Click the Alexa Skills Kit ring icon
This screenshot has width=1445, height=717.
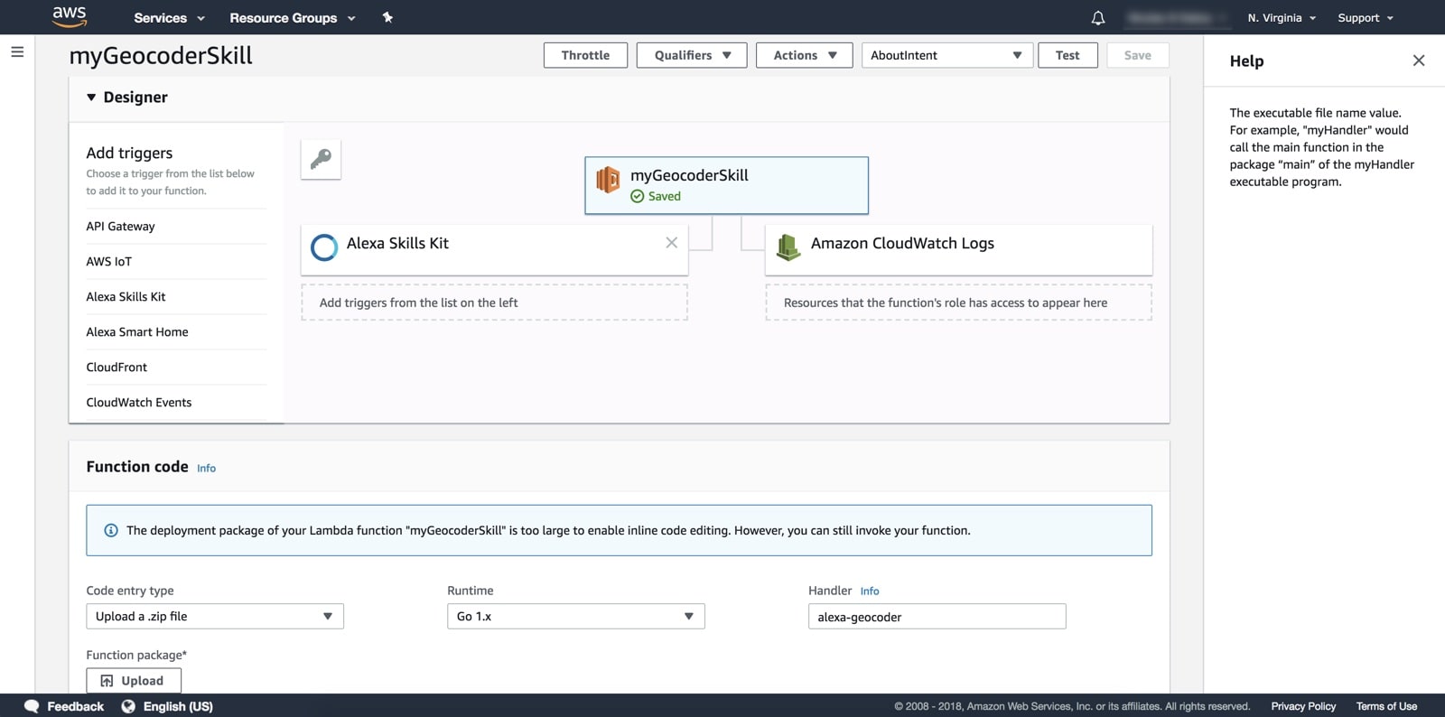(x=324, y=247)
